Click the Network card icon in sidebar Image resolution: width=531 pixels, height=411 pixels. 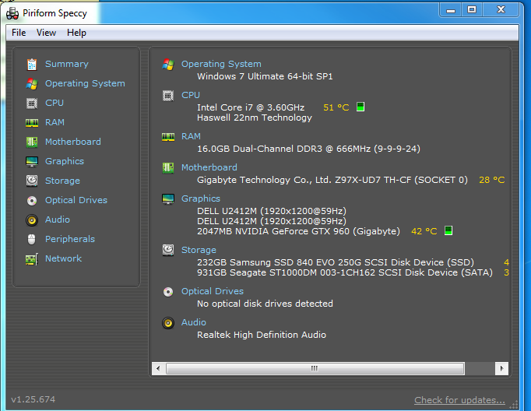pos(32,259)
